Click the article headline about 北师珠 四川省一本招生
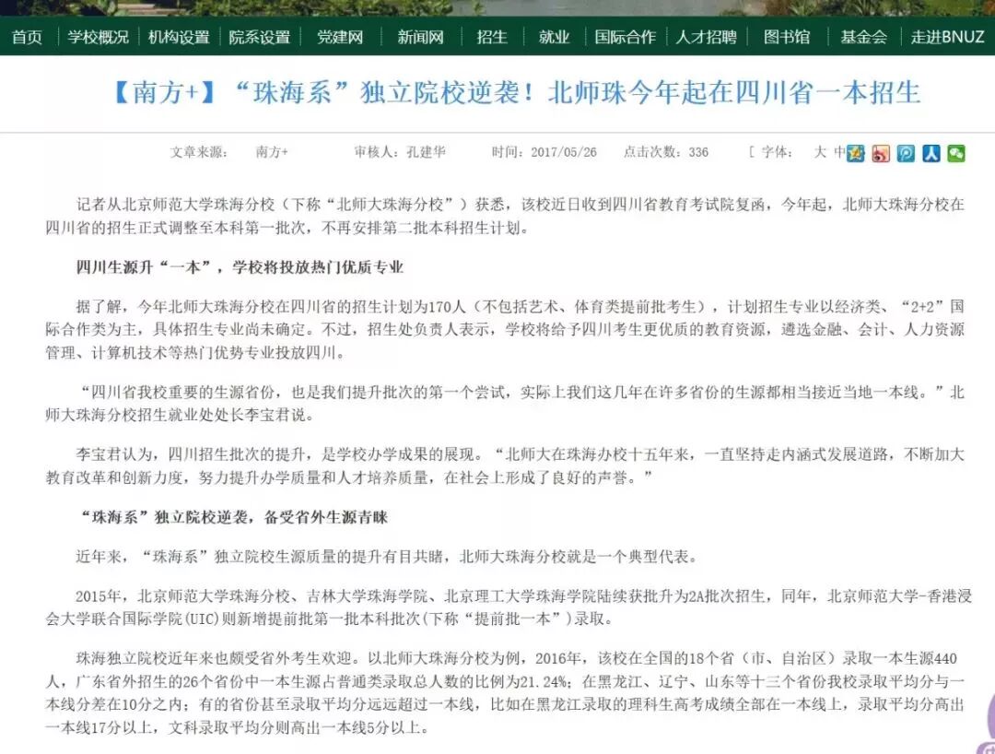Image resolution: width=995 pixels, height=754 pixels. coord(515,93)
